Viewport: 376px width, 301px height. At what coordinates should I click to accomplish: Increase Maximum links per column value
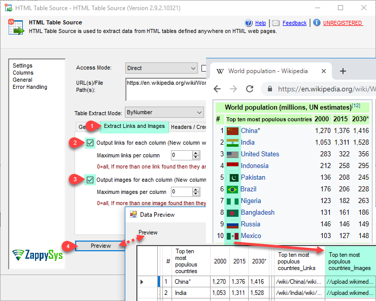196,153
